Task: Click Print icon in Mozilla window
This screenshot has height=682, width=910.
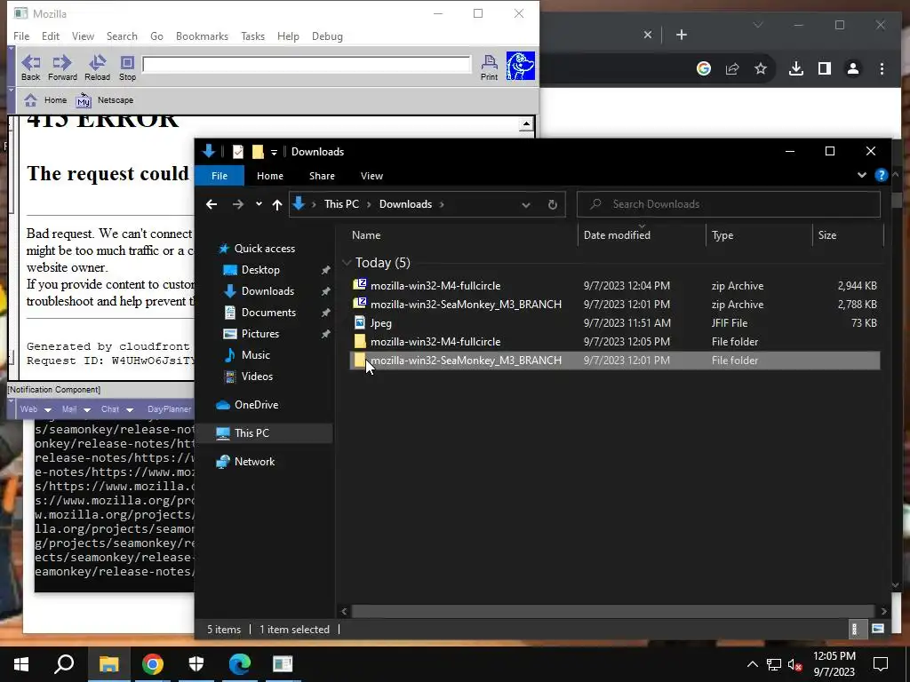Action: (490, 67)
